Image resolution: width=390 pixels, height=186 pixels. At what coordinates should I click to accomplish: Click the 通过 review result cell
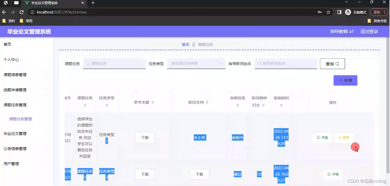(238, 174)
